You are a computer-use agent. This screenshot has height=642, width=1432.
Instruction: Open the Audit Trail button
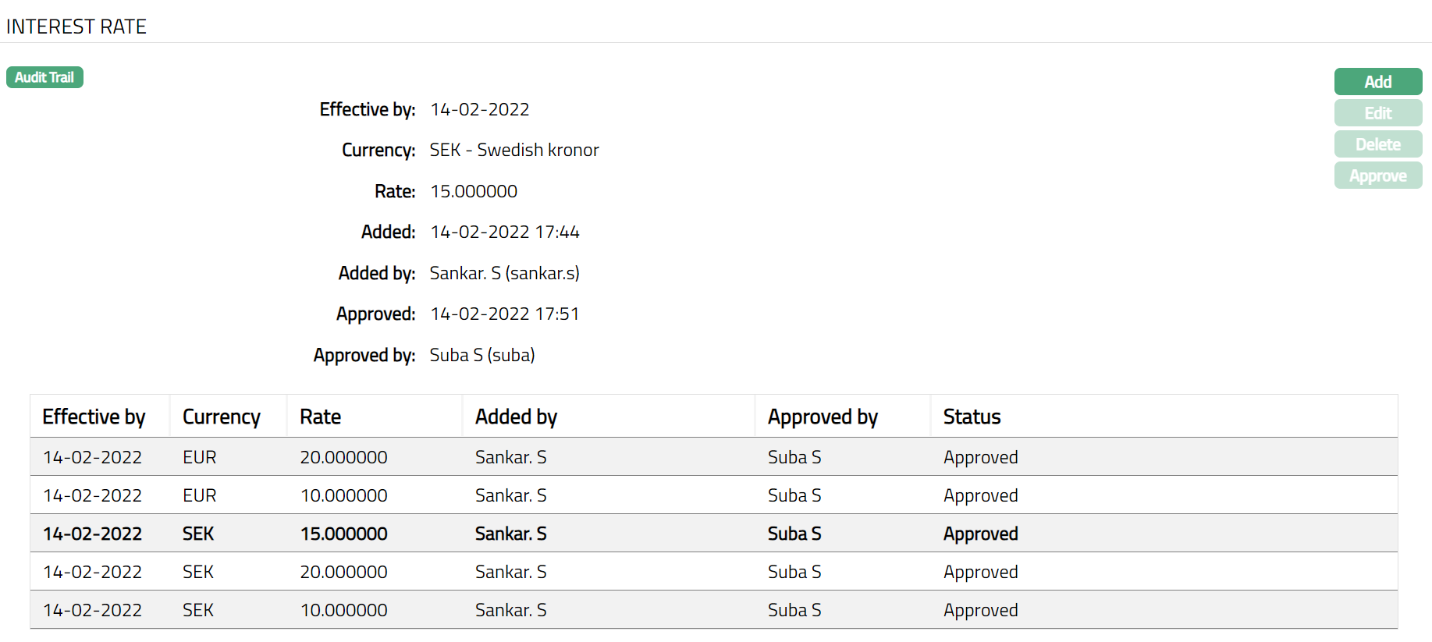(44, 77)
